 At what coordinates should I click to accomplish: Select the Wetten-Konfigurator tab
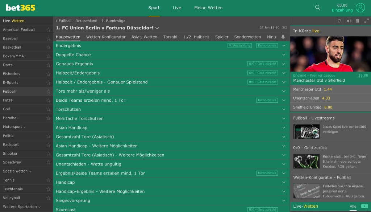point(106,37)
